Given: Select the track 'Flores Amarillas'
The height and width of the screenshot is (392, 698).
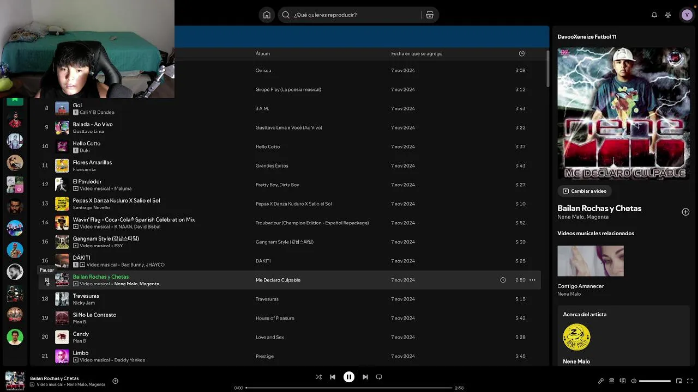Looking at the screenshot, I should [92, 162].
